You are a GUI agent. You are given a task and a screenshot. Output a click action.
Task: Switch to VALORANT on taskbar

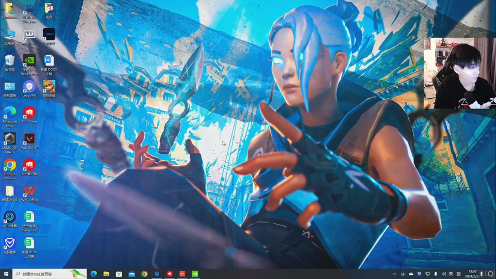coord(182,274)
